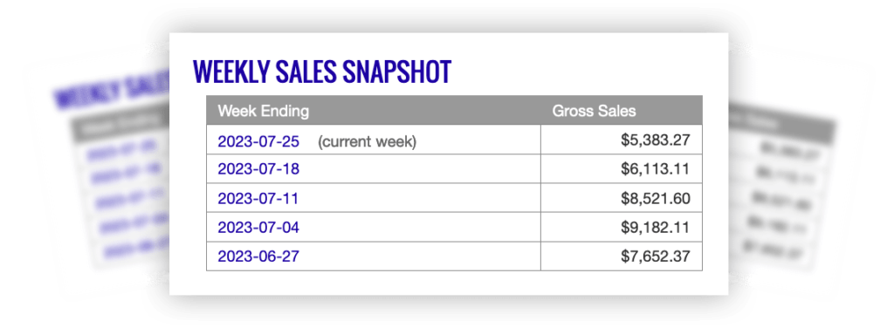Image resolution: width=894 pixels, height=328 pixels.
Task: Click the topmost blurred amount in right card
Action: (x=789, y=150)
